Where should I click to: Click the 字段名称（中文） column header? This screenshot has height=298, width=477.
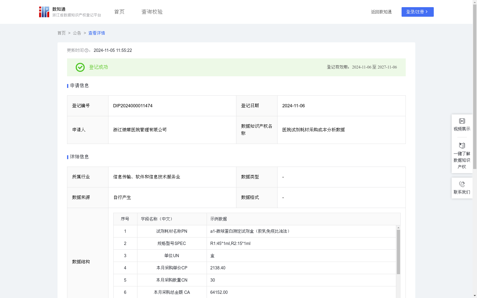pyautogui.click(x=172, y=219)
